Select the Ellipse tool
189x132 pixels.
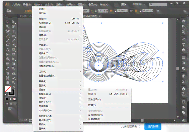tap(13, 36)
